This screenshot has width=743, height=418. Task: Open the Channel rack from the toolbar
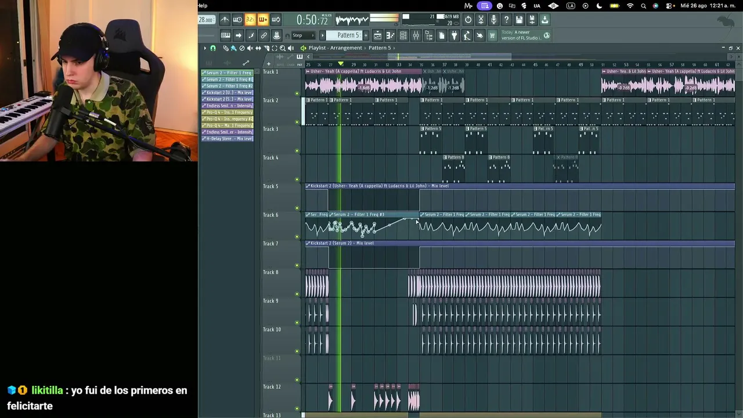403,35
